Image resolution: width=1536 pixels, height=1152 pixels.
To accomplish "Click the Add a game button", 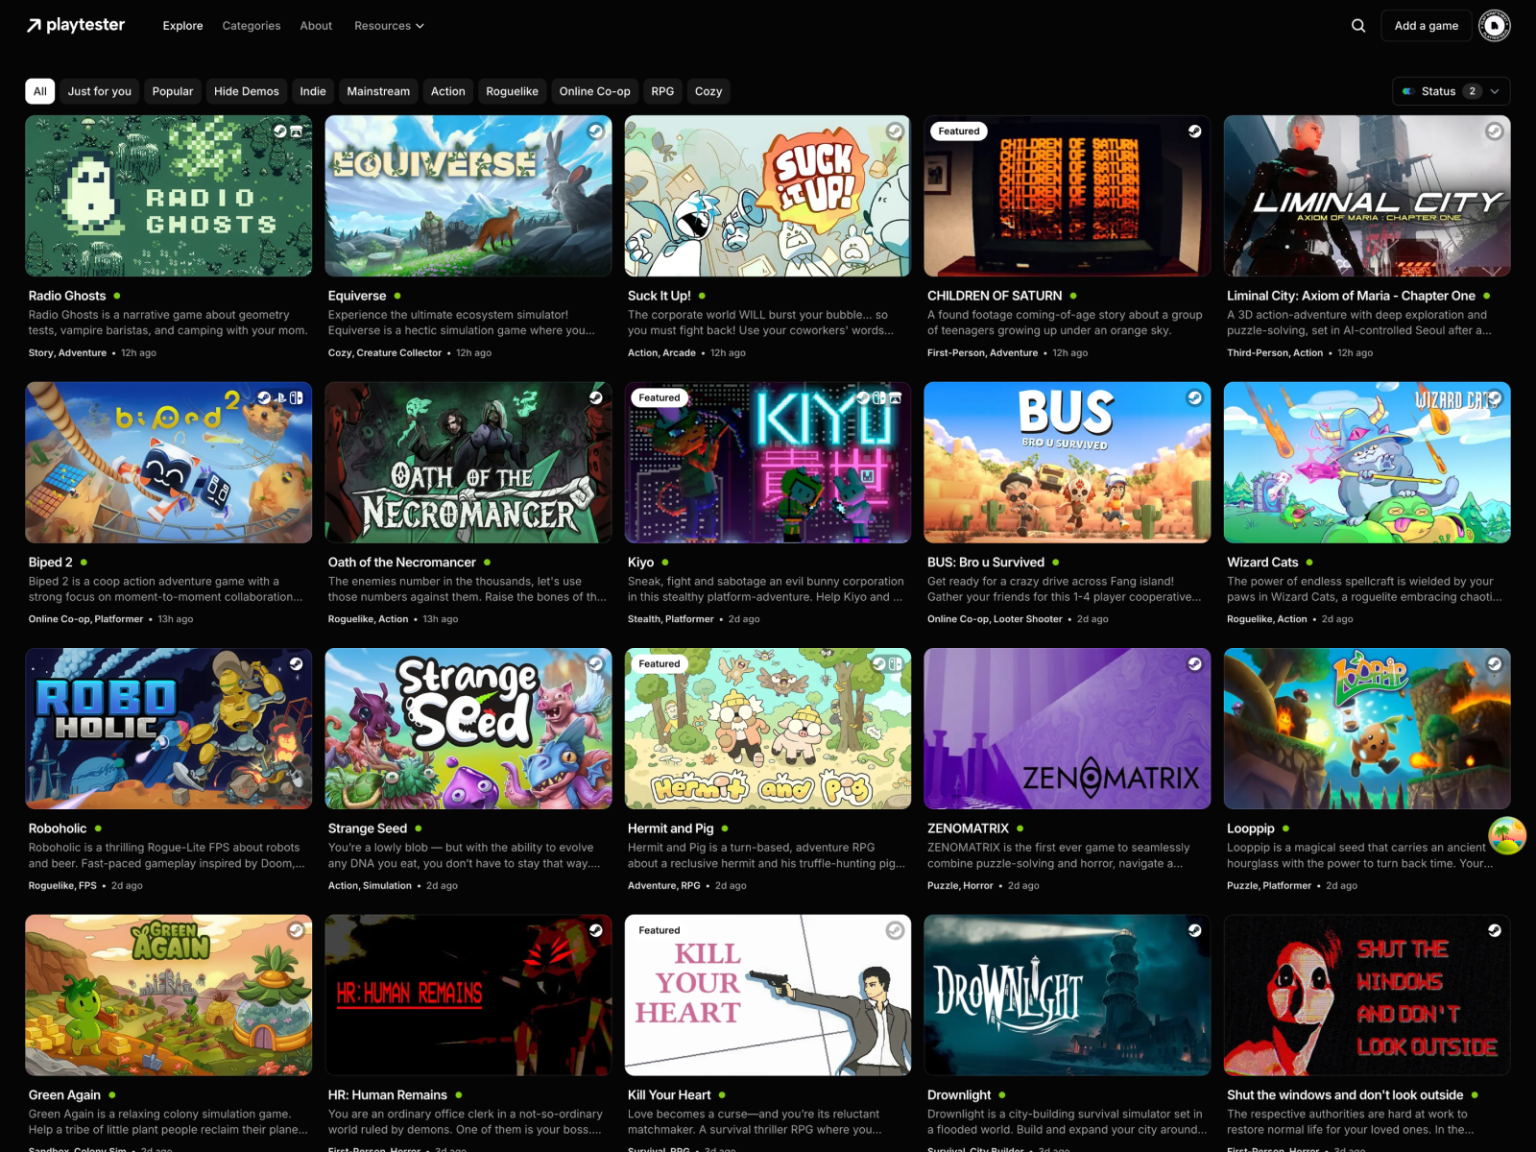I will (x=1427, y=26).
